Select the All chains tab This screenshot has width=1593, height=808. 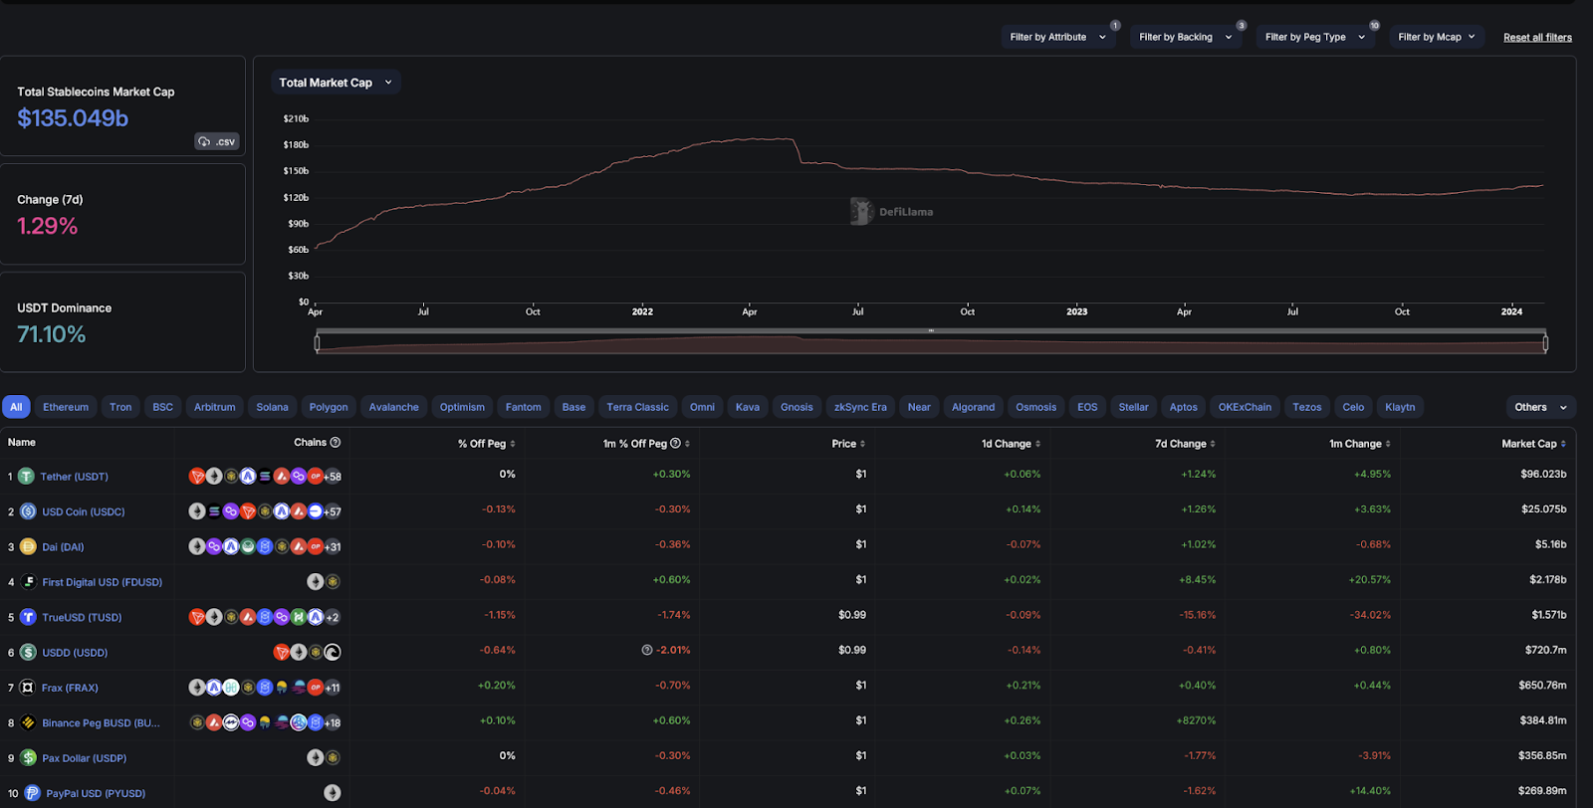pos(16,407)
